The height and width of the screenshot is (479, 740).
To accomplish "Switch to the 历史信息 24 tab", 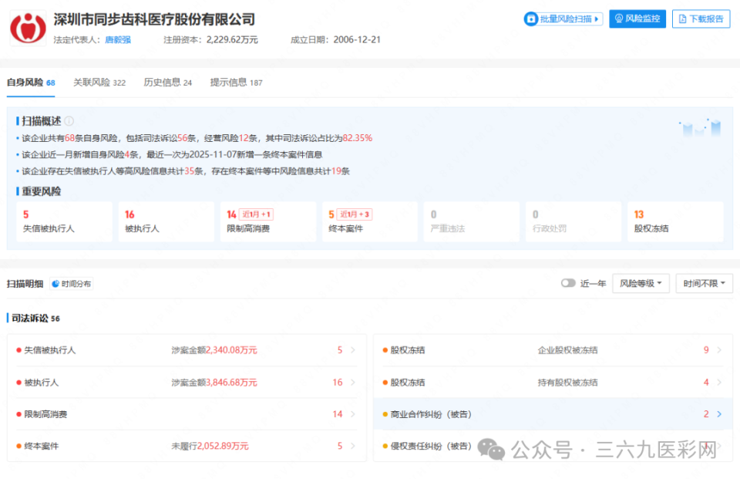I will (x=167, y=83).
